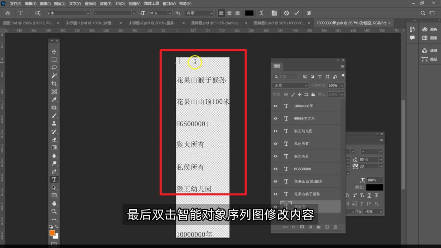
Task: Select the Move tool
Action: tap(54, 52)
